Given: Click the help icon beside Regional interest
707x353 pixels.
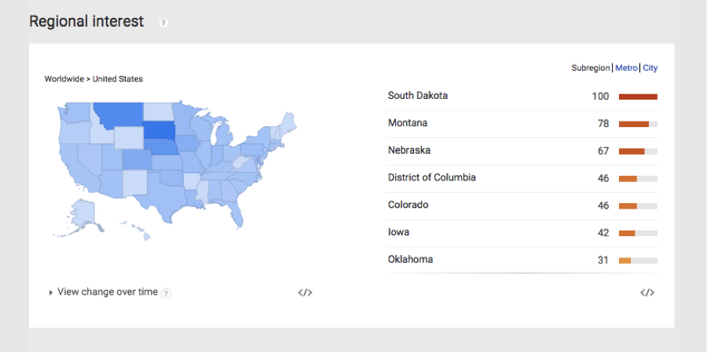Looking at the screenshot, I should point(163,23).
